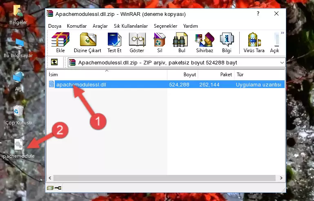Click the horizontal scrollbar right arrow
Image resolution: width=314 pixels, height=201 pixels.
pyautogui.click(x=281, y=178)
